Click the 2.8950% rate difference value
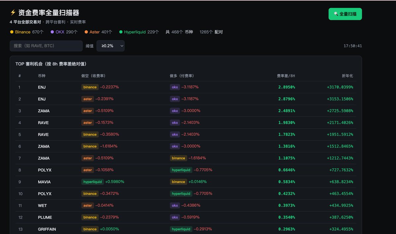This screenshot has height=234, width=396. (286, 87)
